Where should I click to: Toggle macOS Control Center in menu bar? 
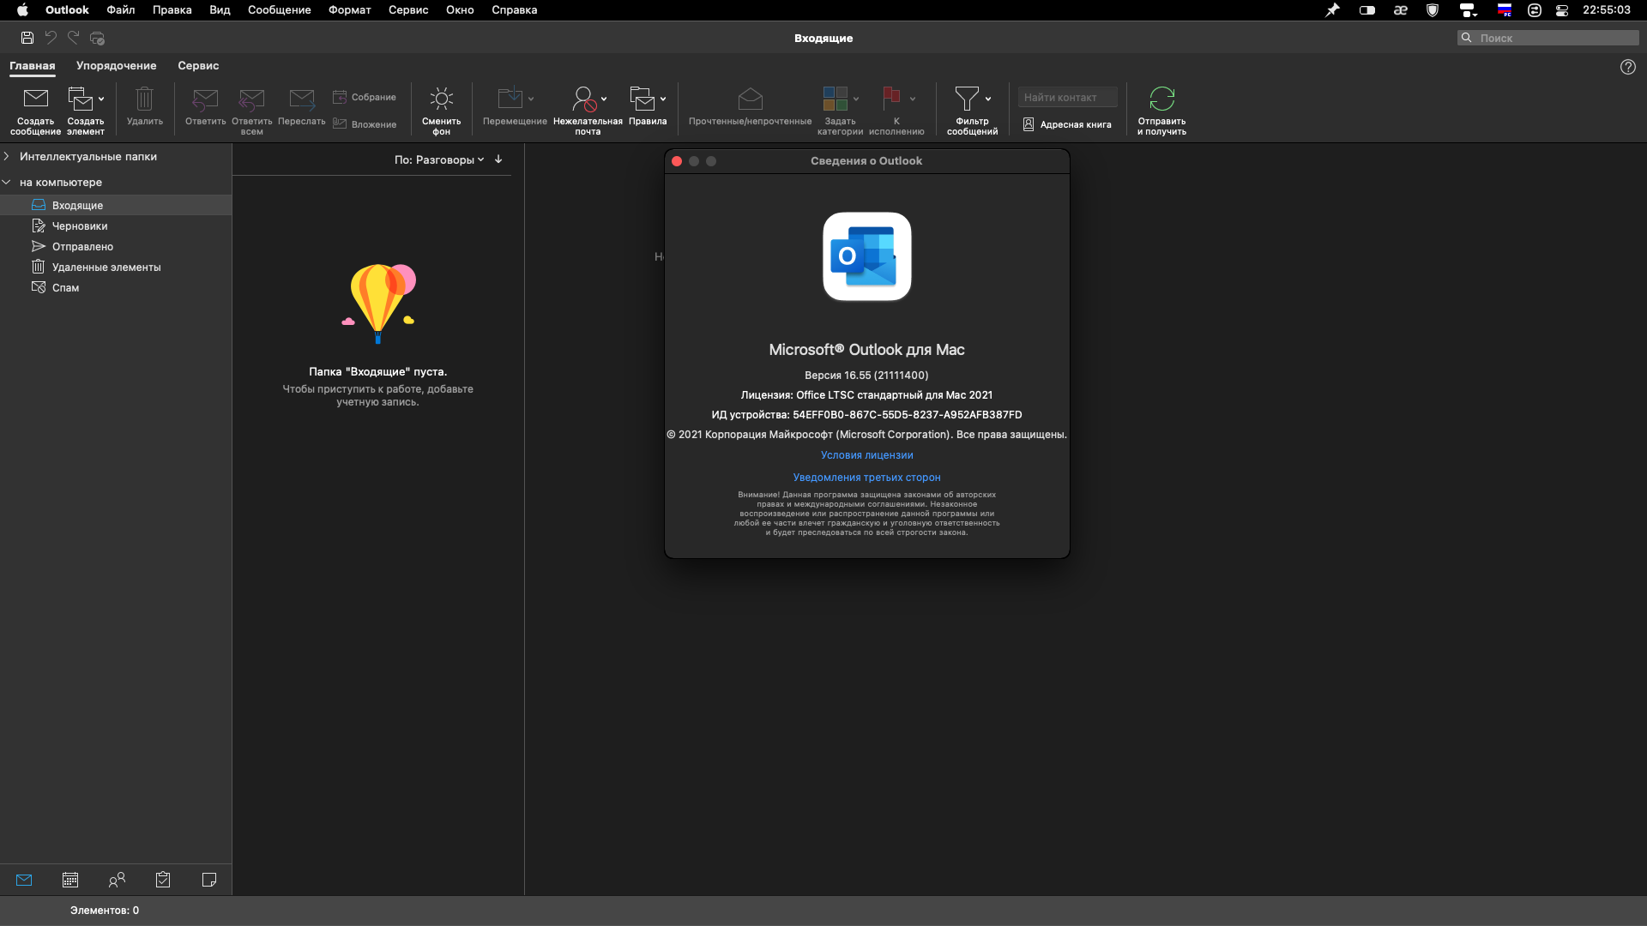(1561, 10)
